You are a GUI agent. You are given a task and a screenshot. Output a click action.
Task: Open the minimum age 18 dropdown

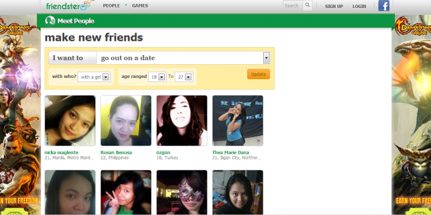click(x=157, y=77)
